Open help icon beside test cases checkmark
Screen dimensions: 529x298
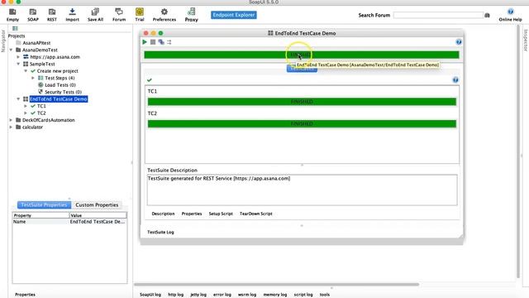(x=455, y=79)
